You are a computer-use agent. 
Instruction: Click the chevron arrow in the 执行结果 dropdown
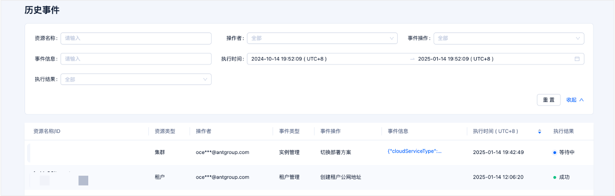coord(205,79)
